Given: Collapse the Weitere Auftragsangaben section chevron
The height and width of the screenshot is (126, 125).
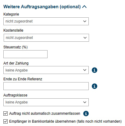Looking at the screenshot, I should point(84,7).
